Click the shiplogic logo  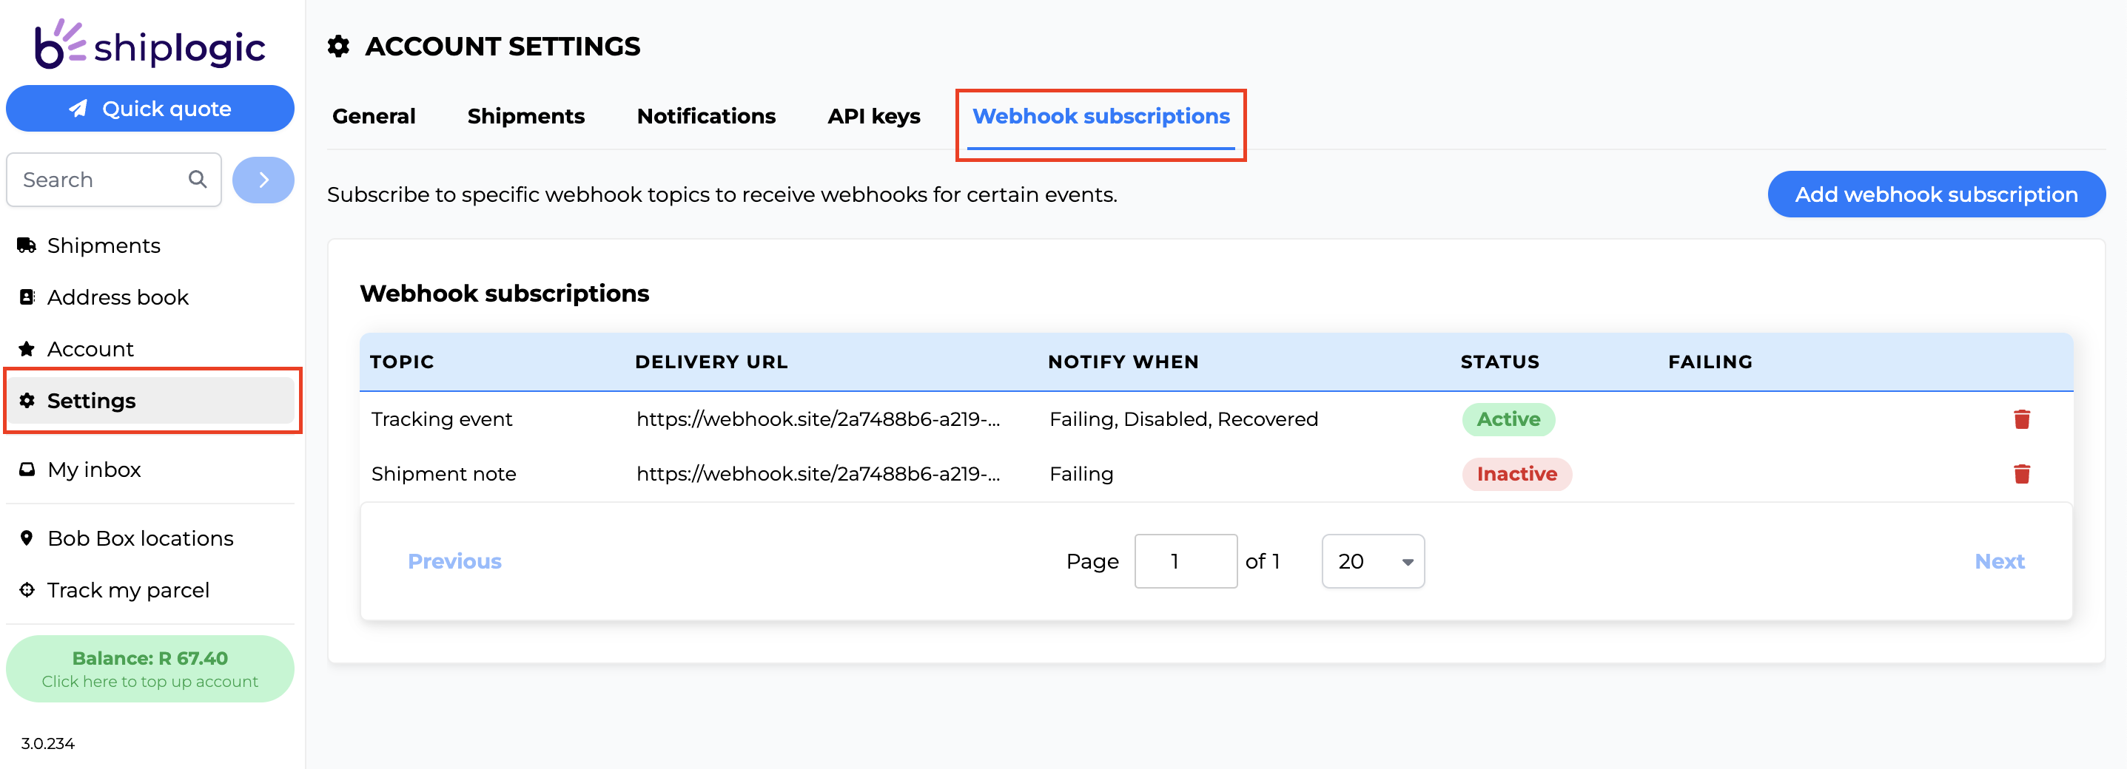(149, 44)
